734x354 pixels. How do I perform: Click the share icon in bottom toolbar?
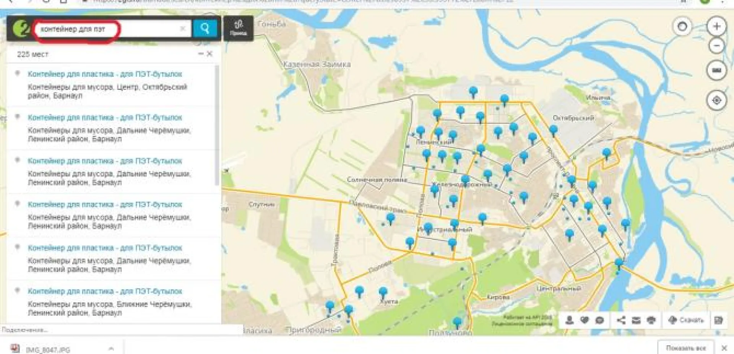tap(621, 320)
